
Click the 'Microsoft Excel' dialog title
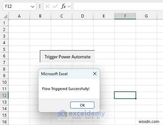coord(54,74)
